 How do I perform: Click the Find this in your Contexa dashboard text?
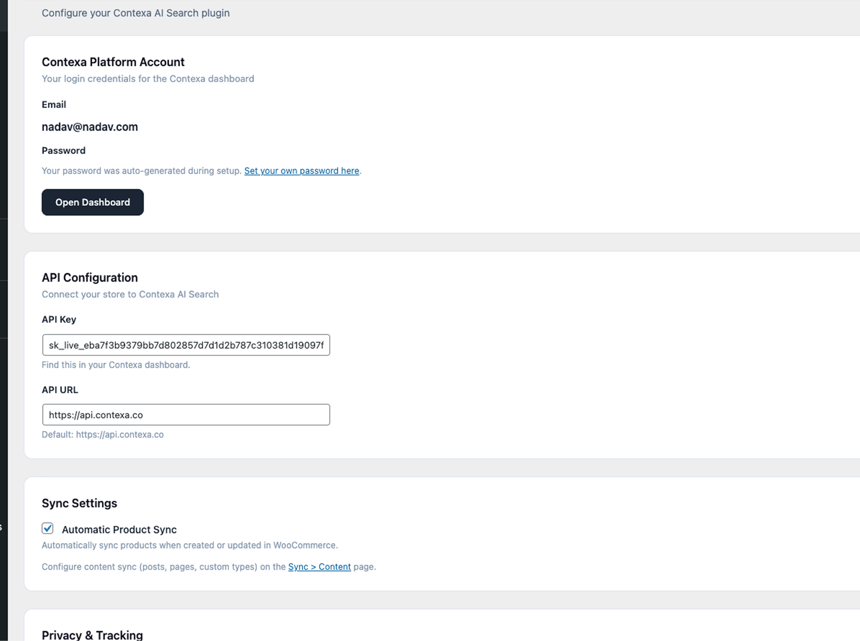click(116, 364)
